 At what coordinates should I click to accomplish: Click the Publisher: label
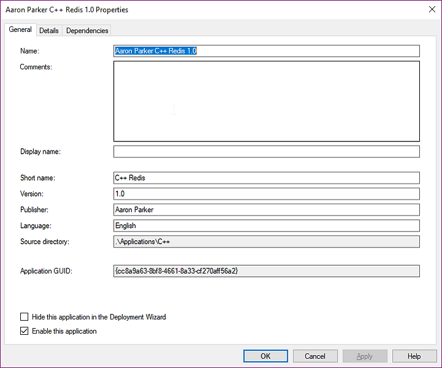pos(34,209)
